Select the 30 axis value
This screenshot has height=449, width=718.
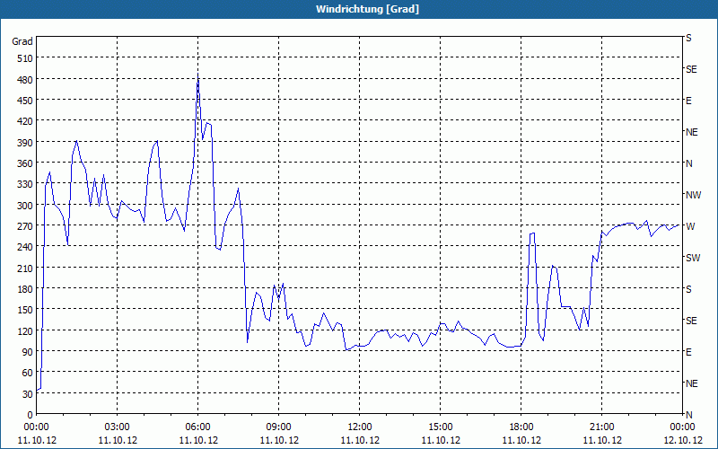[x=28, y=393]
